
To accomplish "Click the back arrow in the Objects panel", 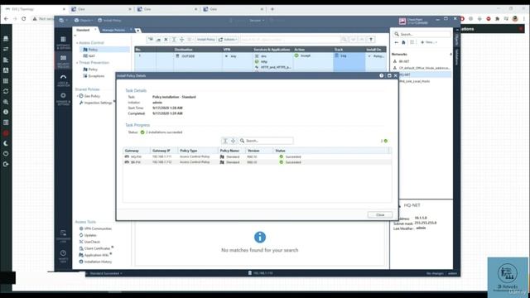I will pos(396,42).
